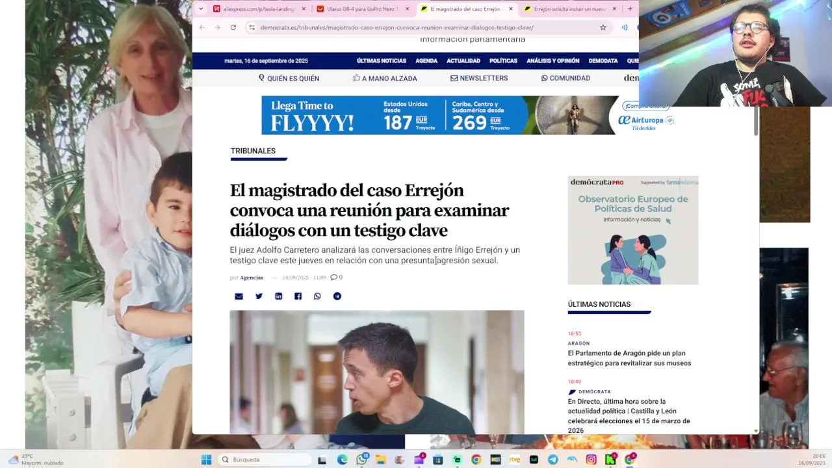Open the TRIBUNALES section label
Image resolution: width=832 pixels, height=468 pixels.
click(x=253, y=151)
